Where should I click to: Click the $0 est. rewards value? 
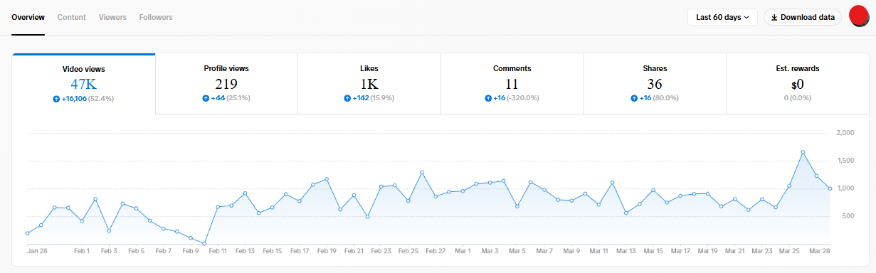pos(797,84)
